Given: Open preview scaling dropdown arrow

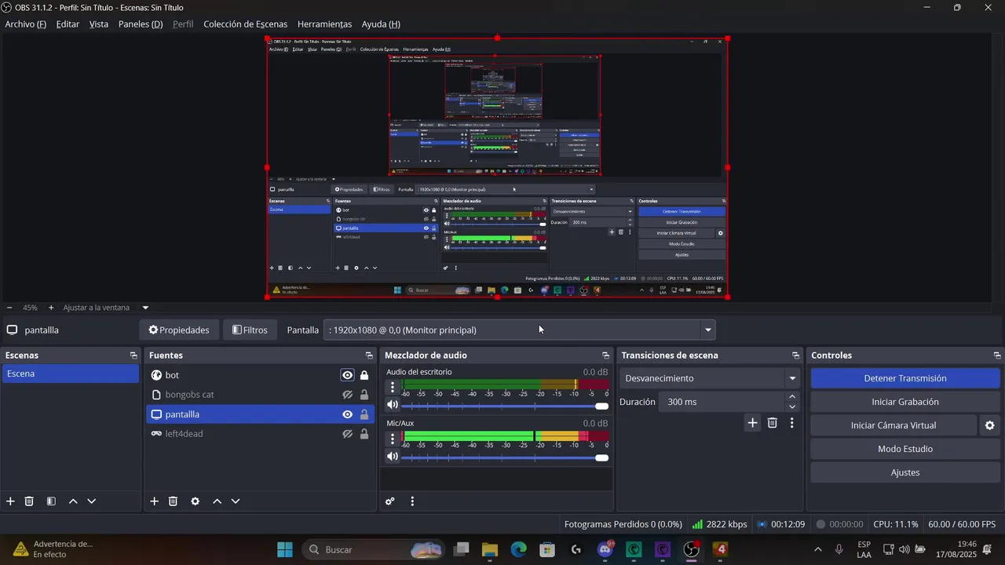Looking at the screenshot, I should coord(145,308).
